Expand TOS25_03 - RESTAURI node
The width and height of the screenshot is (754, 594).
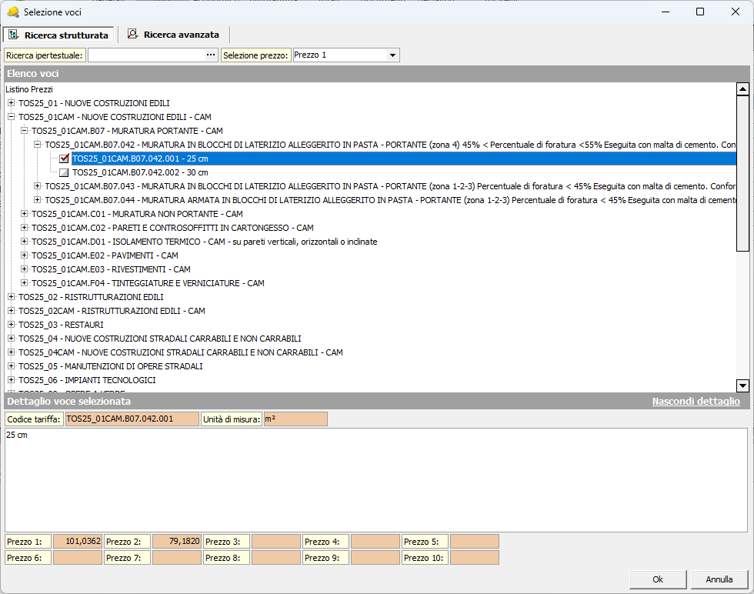11,325
